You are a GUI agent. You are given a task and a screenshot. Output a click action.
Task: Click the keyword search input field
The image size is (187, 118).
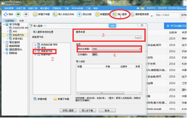[167, 15]
